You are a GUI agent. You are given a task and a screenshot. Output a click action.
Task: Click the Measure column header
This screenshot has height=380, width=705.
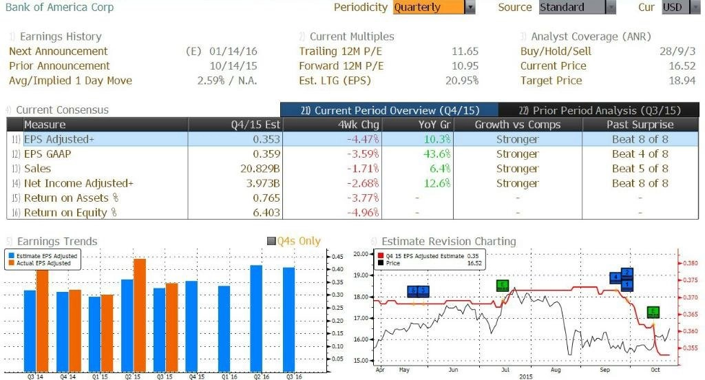[105, 125]
